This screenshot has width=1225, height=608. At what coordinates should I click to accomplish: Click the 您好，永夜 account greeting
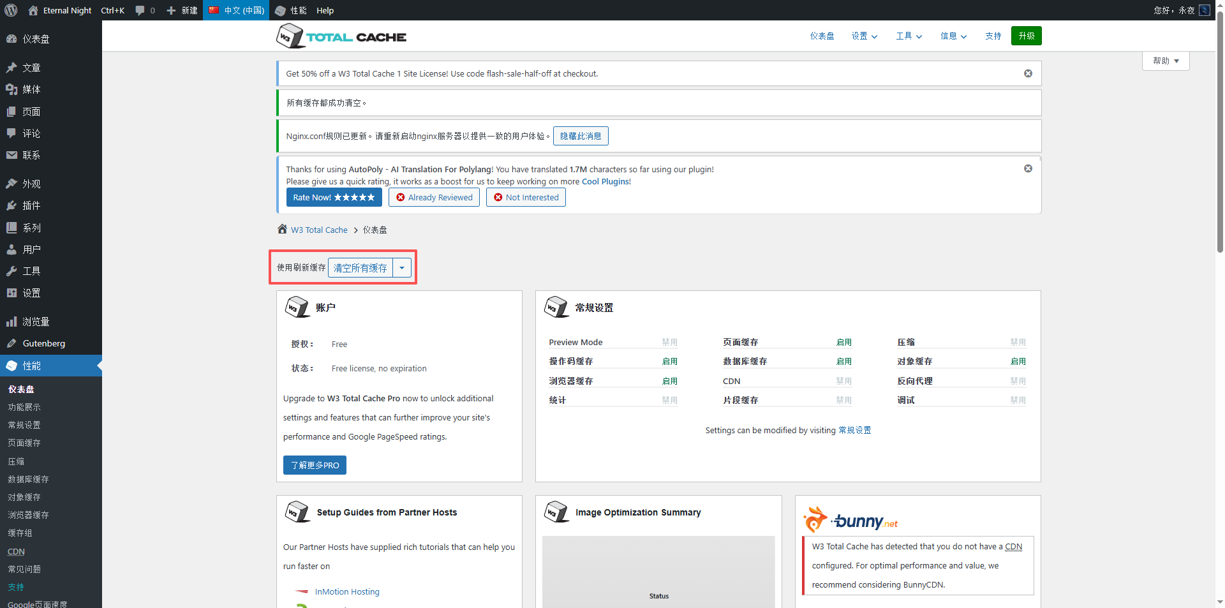(1174, 10)
